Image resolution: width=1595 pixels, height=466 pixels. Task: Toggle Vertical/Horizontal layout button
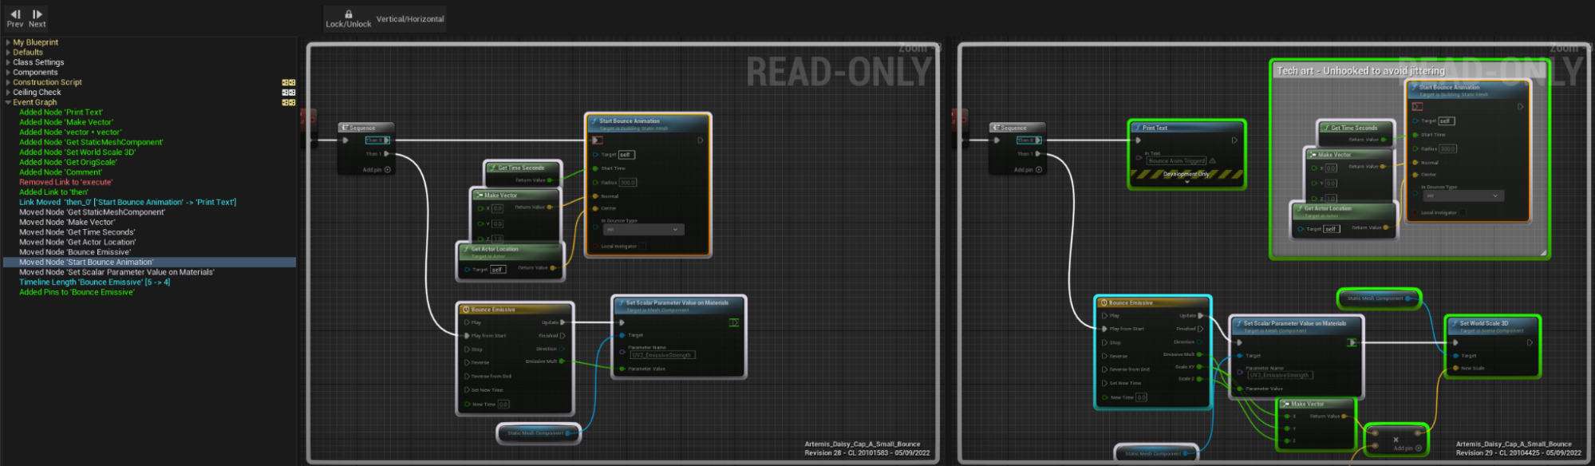(410, 19)
